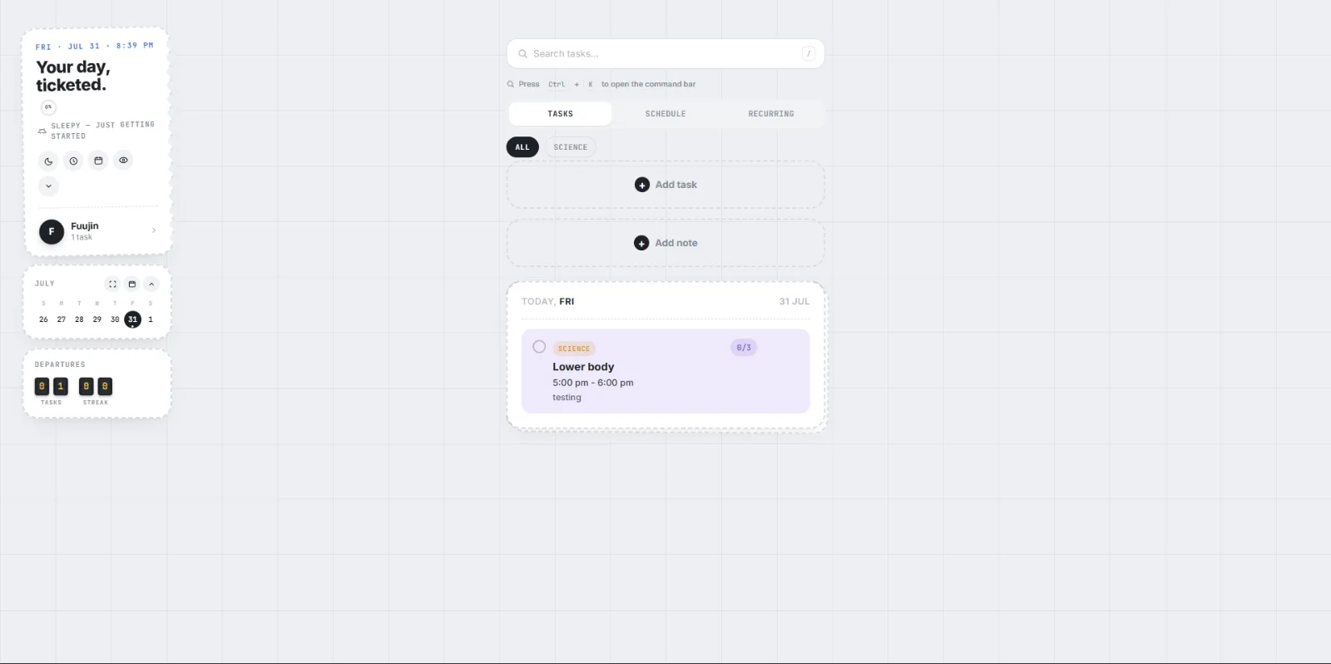Collapse the July calendar chevron

151,284
